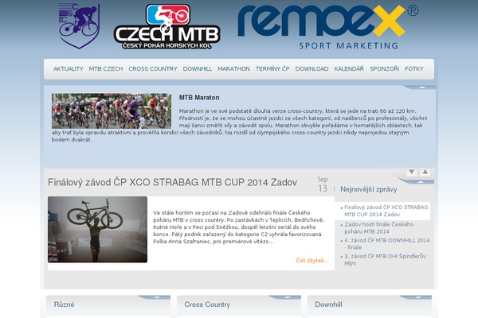Toggle the Cross Country box collapse arrow
The width and height of the screenshot is (478, 318).
[x=288, y=297]
